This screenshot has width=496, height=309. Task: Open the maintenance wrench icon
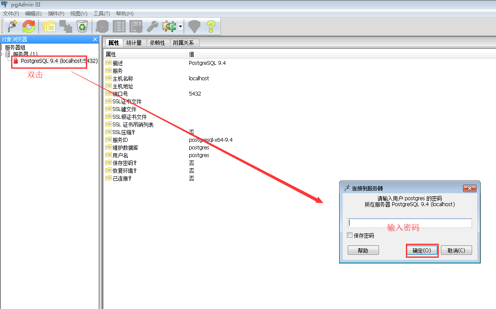(153, 26)
